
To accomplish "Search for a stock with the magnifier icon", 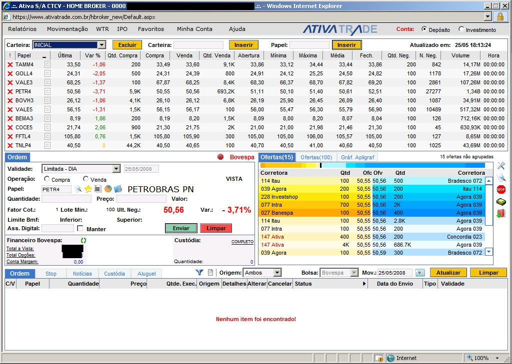I will pyautogui.click(x=77, y=189).
